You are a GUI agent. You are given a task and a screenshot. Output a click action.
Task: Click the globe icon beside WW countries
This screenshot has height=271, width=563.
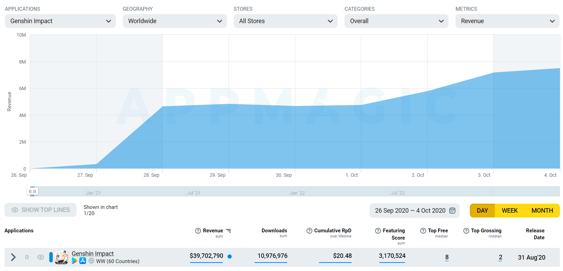coord(91,261)
